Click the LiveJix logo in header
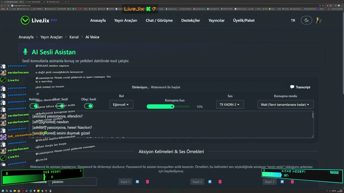The image size is (344, 193). (x=39, y=20)
